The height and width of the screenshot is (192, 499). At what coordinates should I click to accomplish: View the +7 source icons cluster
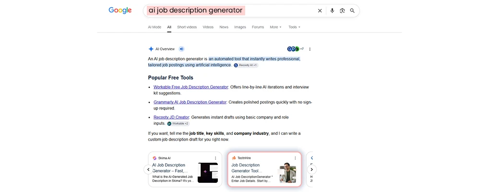pos(296,49)
